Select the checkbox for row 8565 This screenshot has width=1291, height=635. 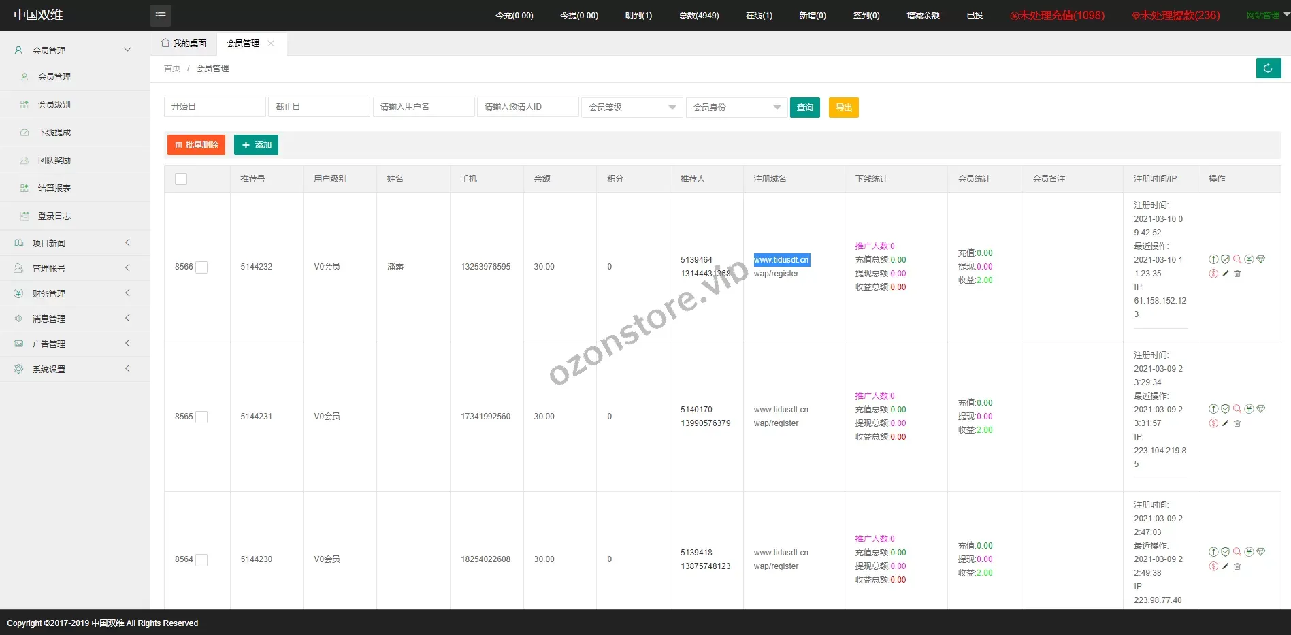coord(201,417)
